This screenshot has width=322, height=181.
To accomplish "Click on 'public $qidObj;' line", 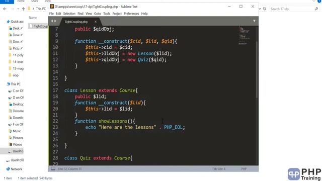I will [x=94, y=29].
